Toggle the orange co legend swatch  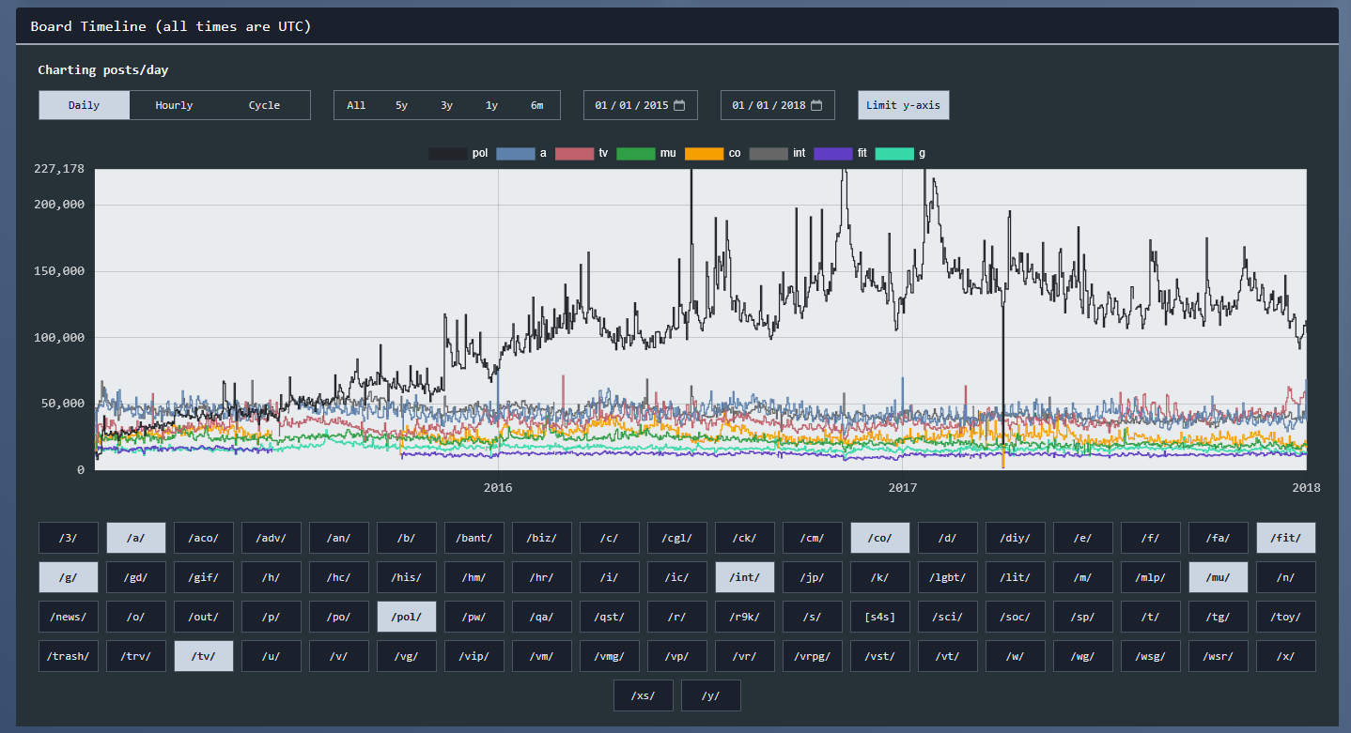pos(704,153)
